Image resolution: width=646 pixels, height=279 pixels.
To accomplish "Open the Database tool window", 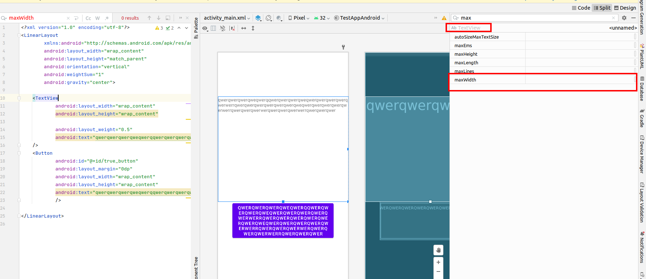I will pos(642,89).
